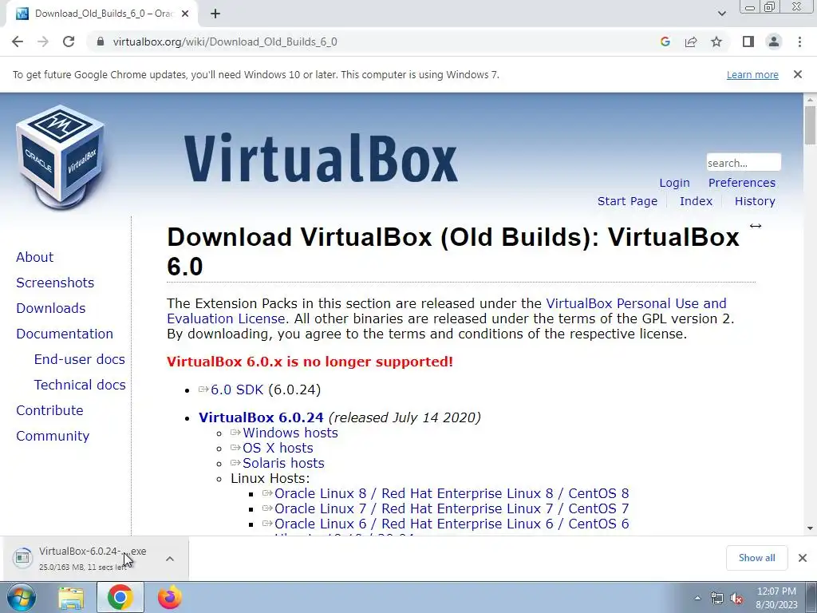The image size is (817, 613).
Task: Bookmark this page with star icon
Action: point(716,42)
